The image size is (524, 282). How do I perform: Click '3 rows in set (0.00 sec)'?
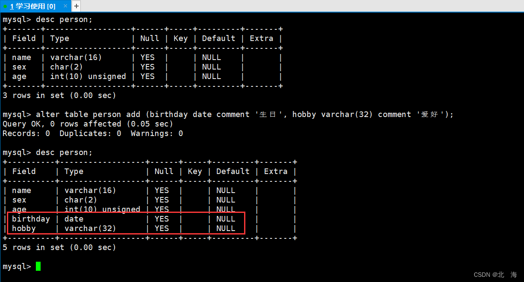[x=59, y=95]
